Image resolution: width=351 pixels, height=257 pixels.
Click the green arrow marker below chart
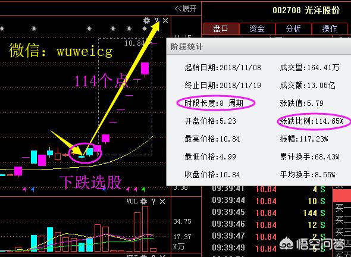[x=143, y=190]
